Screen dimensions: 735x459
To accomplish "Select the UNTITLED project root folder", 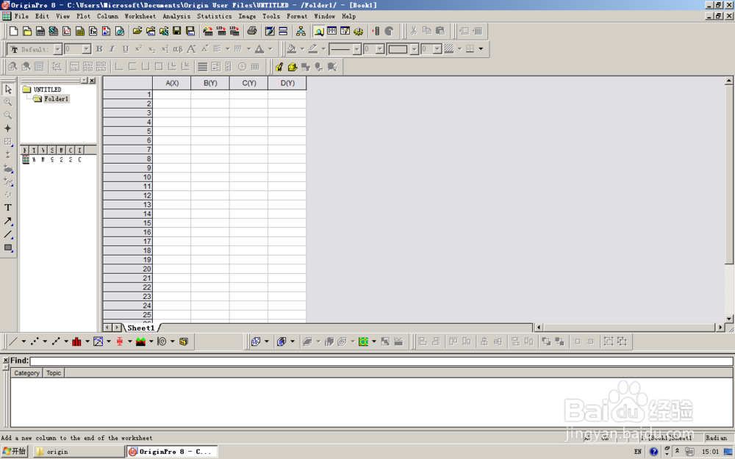I will click(47, 90).
